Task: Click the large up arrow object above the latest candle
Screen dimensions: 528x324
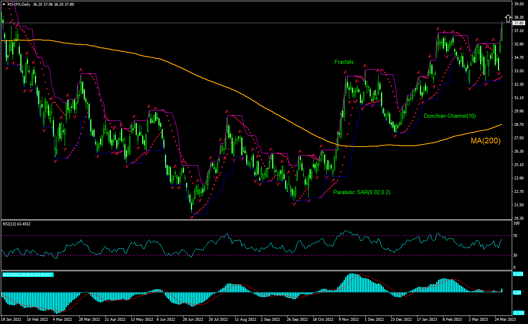Action: click(508, 18)
